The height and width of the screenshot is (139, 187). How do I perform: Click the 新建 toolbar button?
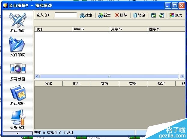coord(104,15)
